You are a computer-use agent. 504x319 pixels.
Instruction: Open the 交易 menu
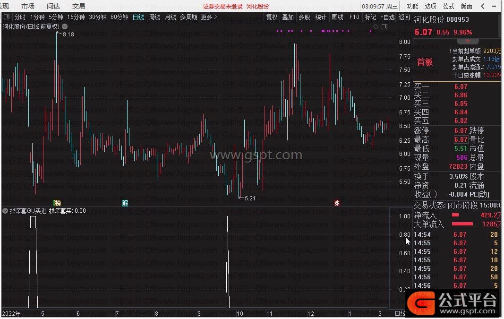click(79, 6)
